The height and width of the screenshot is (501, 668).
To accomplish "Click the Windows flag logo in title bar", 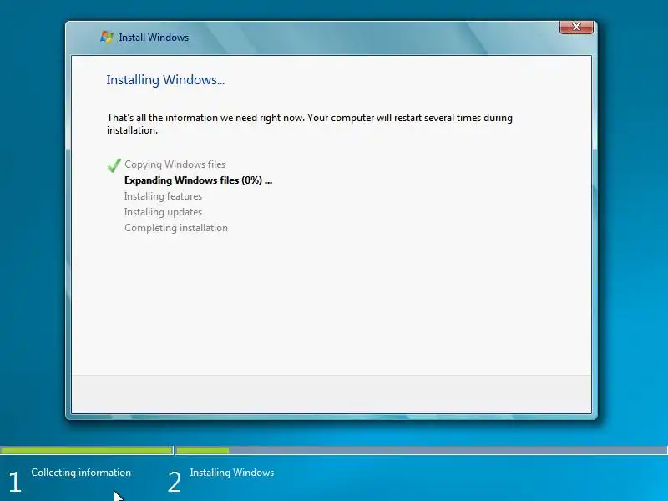I will pos(107,37).
